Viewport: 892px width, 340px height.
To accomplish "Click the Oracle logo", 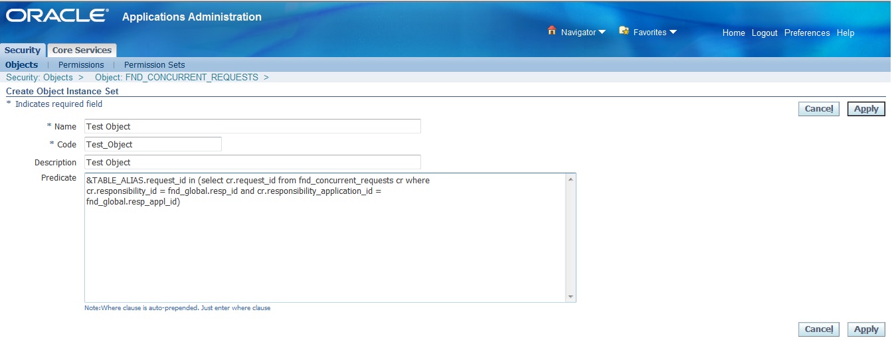I will [57, 16].
